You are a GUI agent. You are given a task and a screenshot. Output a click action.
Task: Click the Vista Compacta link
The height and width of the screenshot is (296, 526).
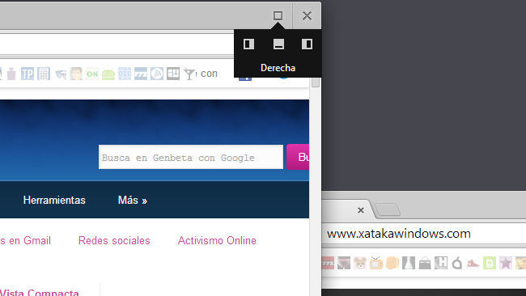pyautogui.click(x=40, y=292)
